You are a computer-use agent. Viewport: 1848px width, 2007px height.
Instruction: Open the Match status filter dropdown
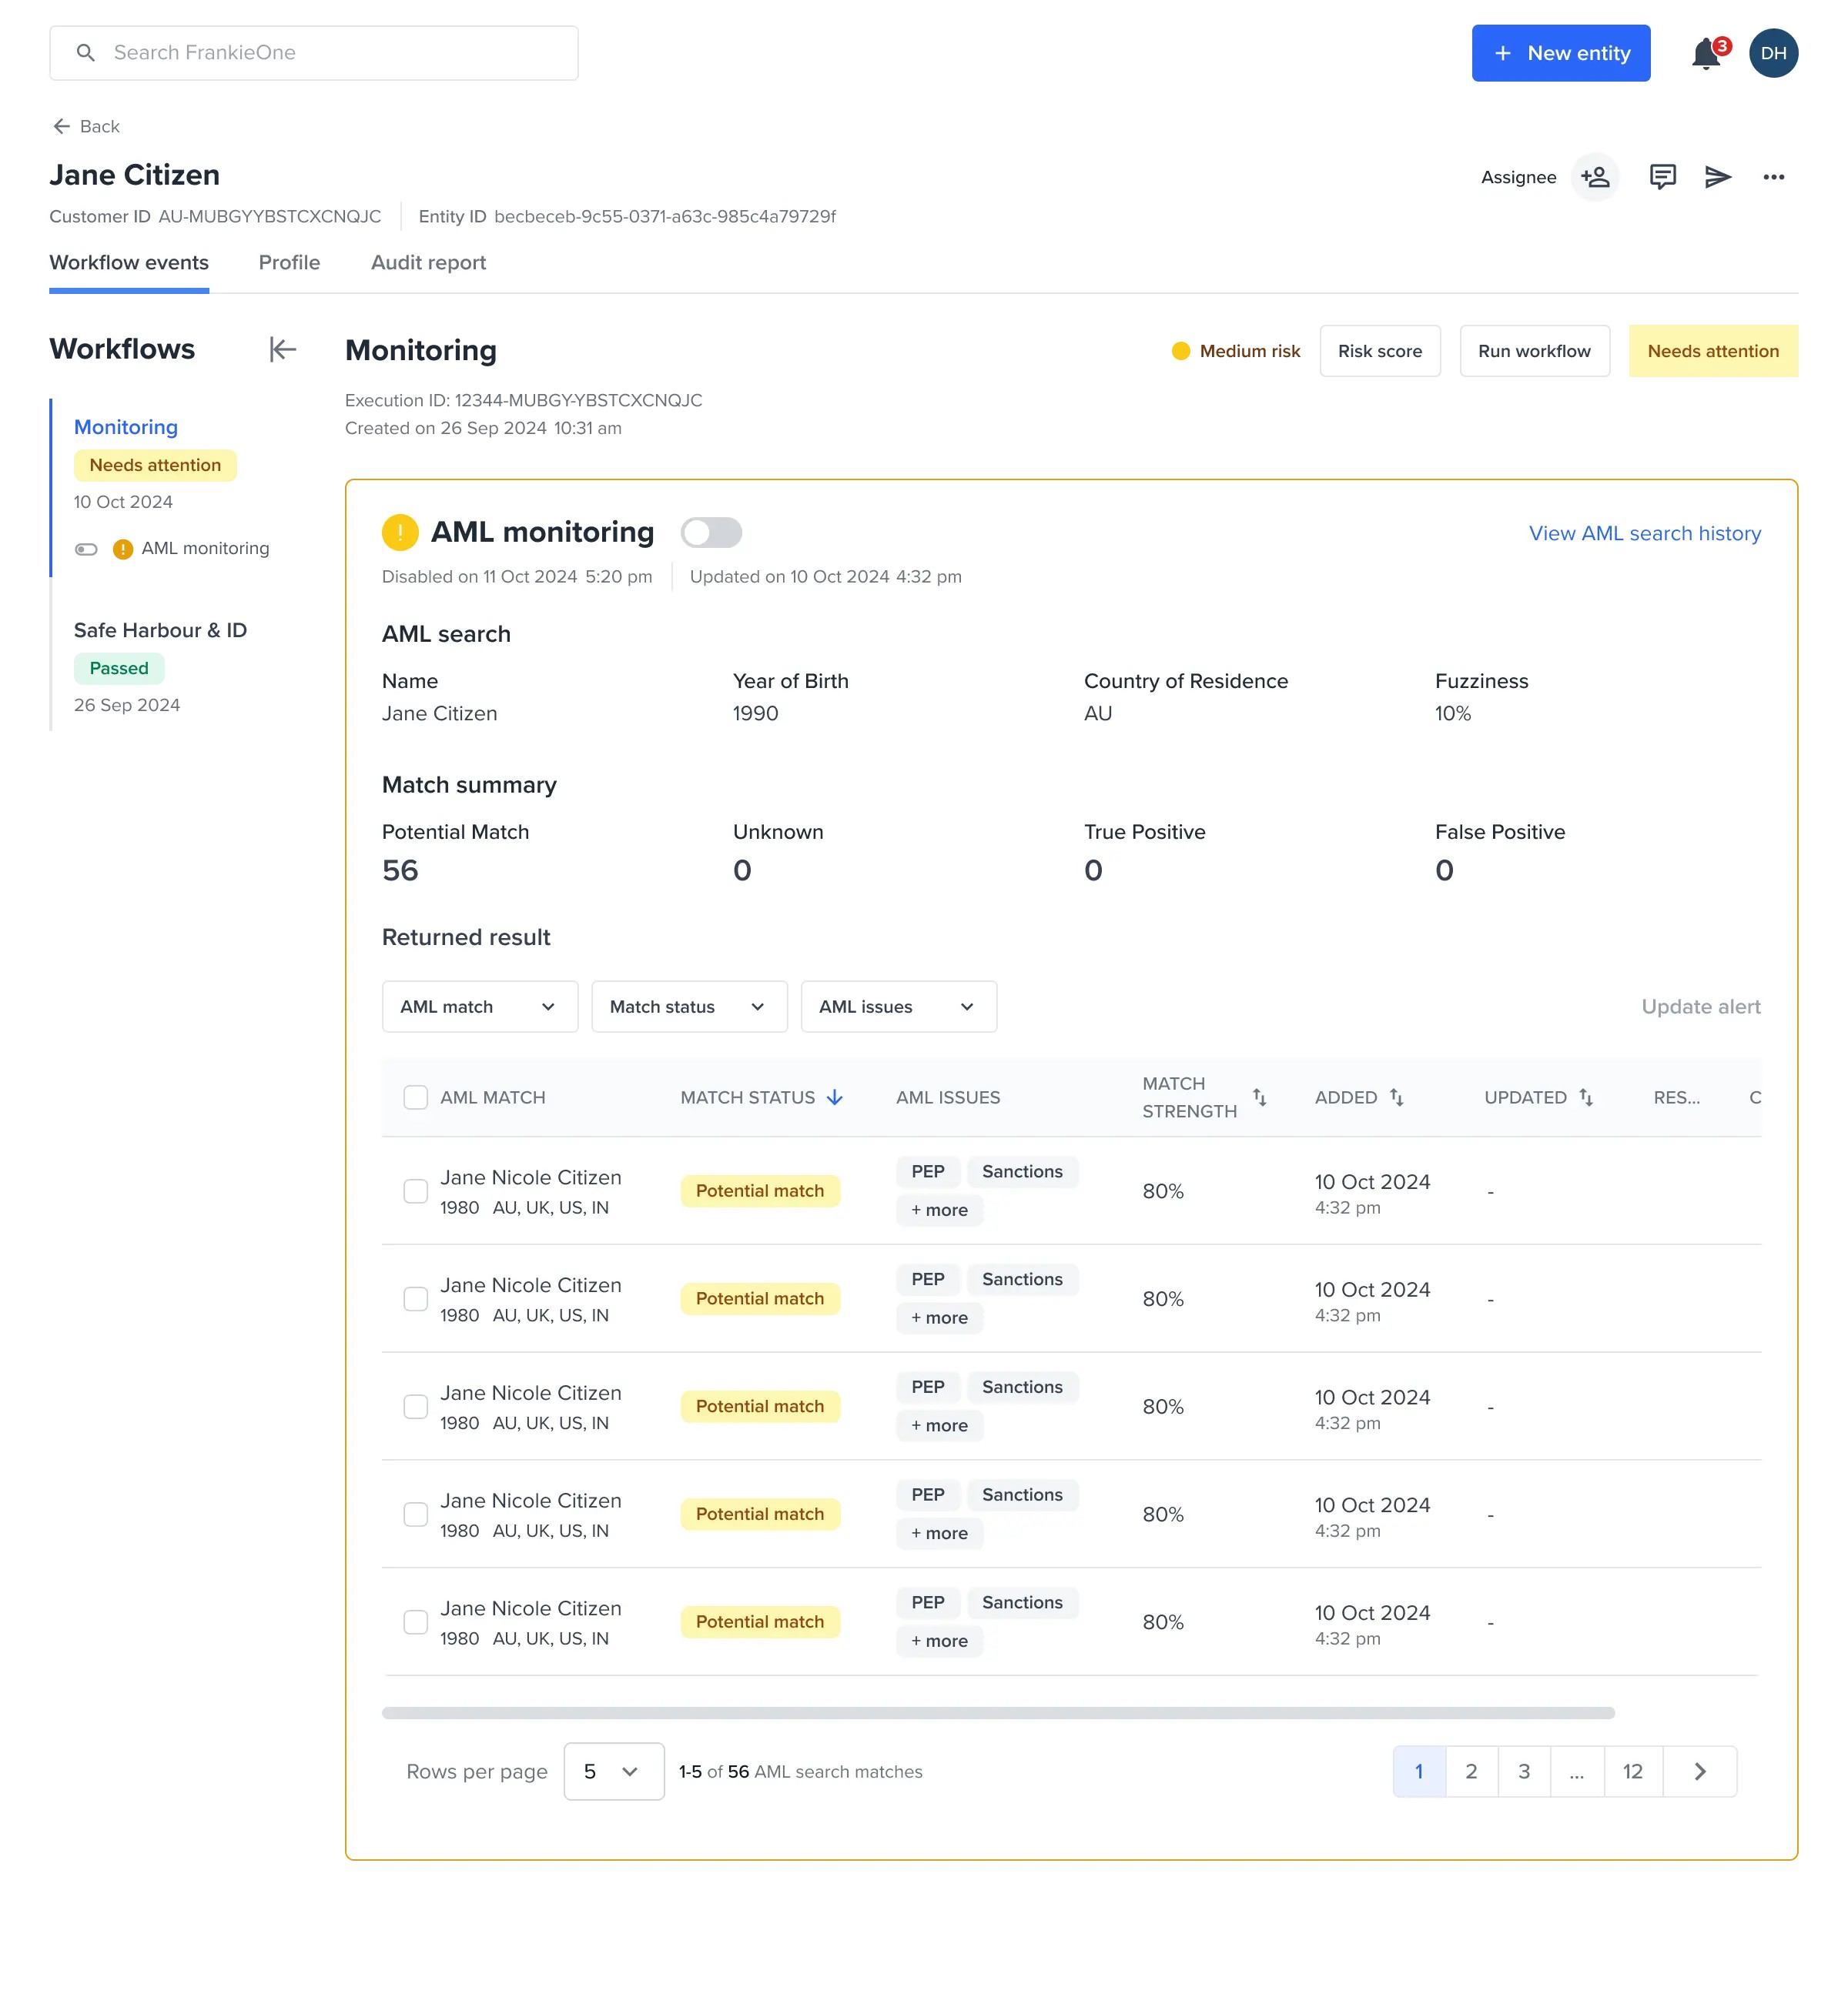point(688,1007)
